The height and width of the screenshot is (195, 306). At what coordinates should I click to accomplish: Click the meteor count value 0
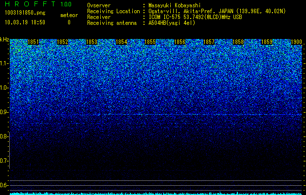pos(69,22)
